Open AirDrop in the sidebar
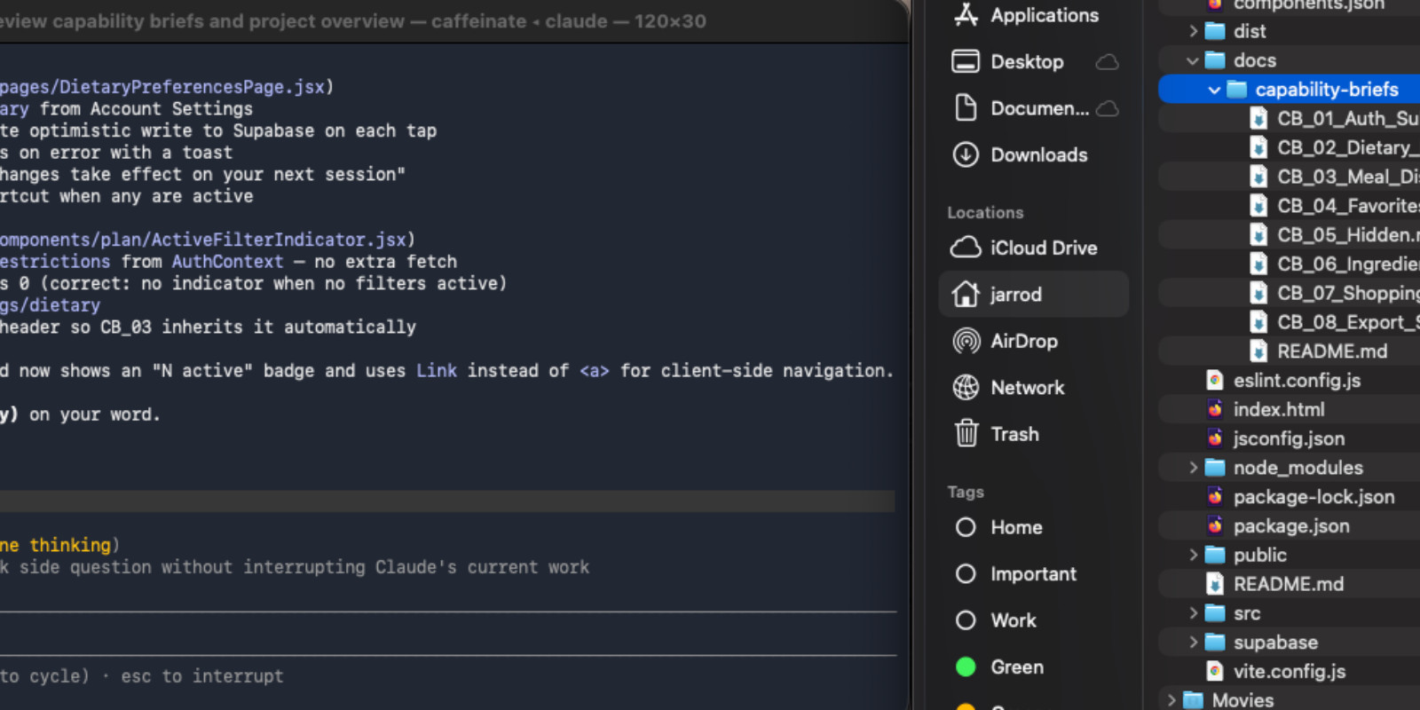The image size is (1420, 710). point(1005,341)
